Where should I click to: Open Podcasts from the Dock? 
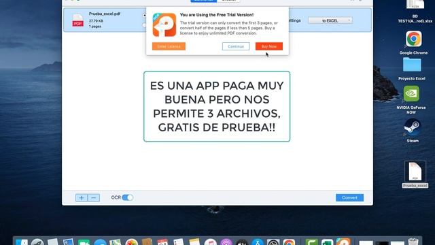click(x=226, y=242)
